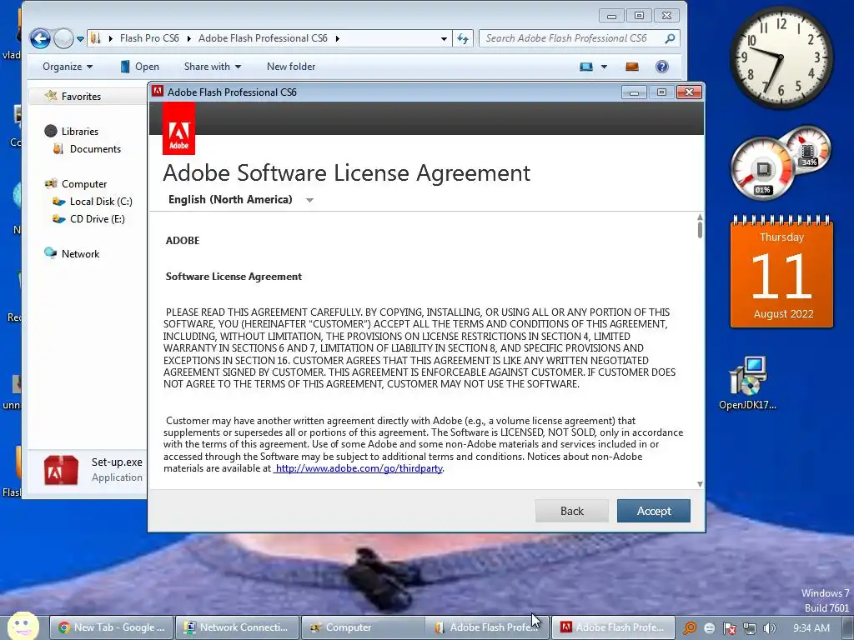Image resolution: width=854 pixels, height=640 pixels.
Task: Open Explorer help icon
Action: pos(661,67)
